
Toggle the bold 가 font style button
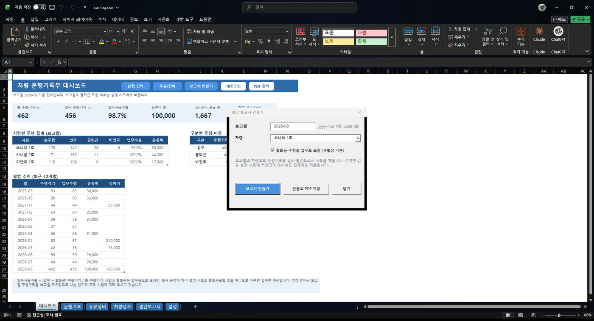(59, 42)
